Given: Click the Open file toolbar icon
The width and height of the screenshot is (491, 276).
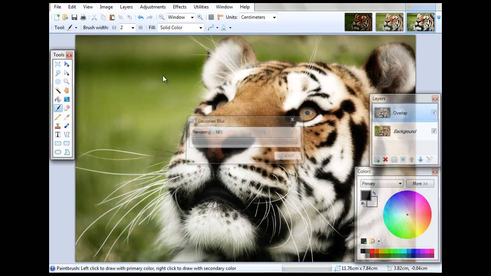Looking at the screenshot, I should pyautogui.click(x=65, y=17).
